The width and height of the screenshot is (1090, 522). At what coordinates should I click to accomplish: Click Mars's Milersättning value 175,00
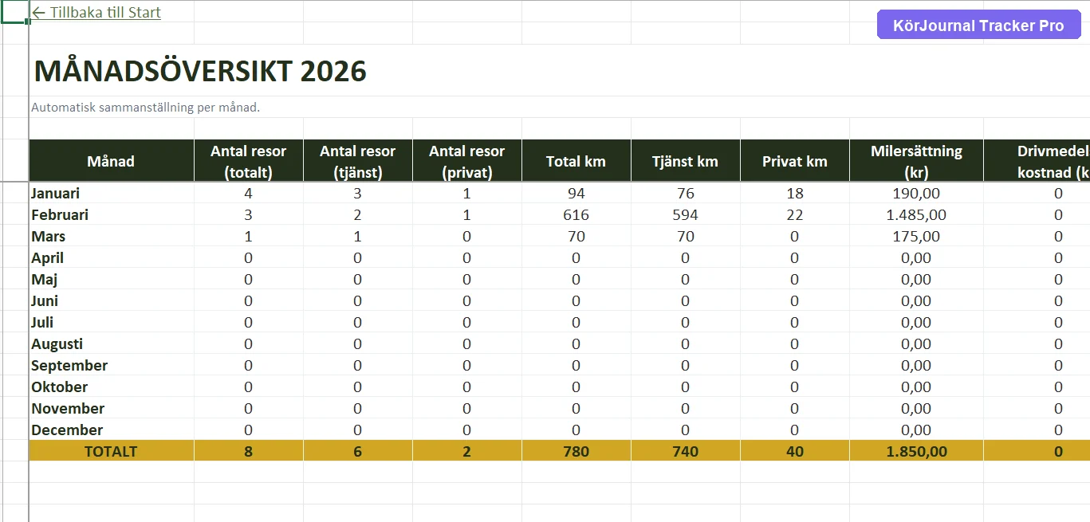(916, 236)
